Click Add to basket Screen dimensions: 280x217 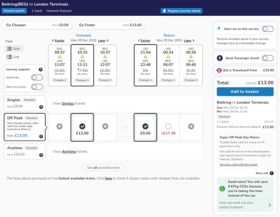tap(245, 91)
